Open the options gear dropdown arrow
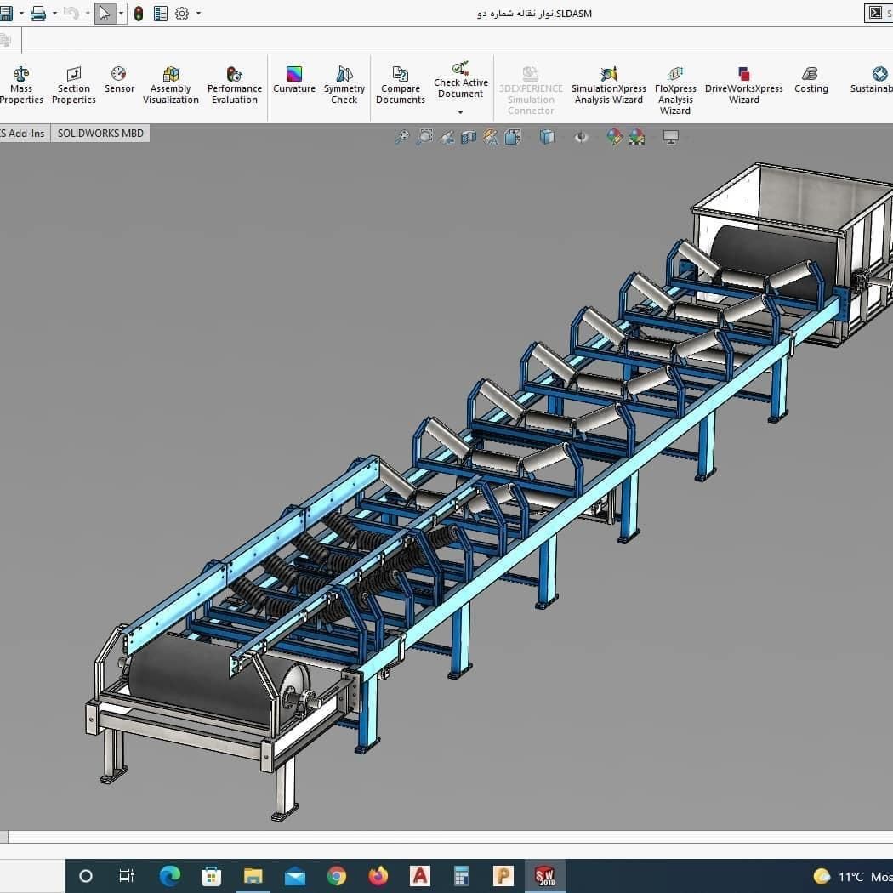893x893 pixels. click(198, 13)
